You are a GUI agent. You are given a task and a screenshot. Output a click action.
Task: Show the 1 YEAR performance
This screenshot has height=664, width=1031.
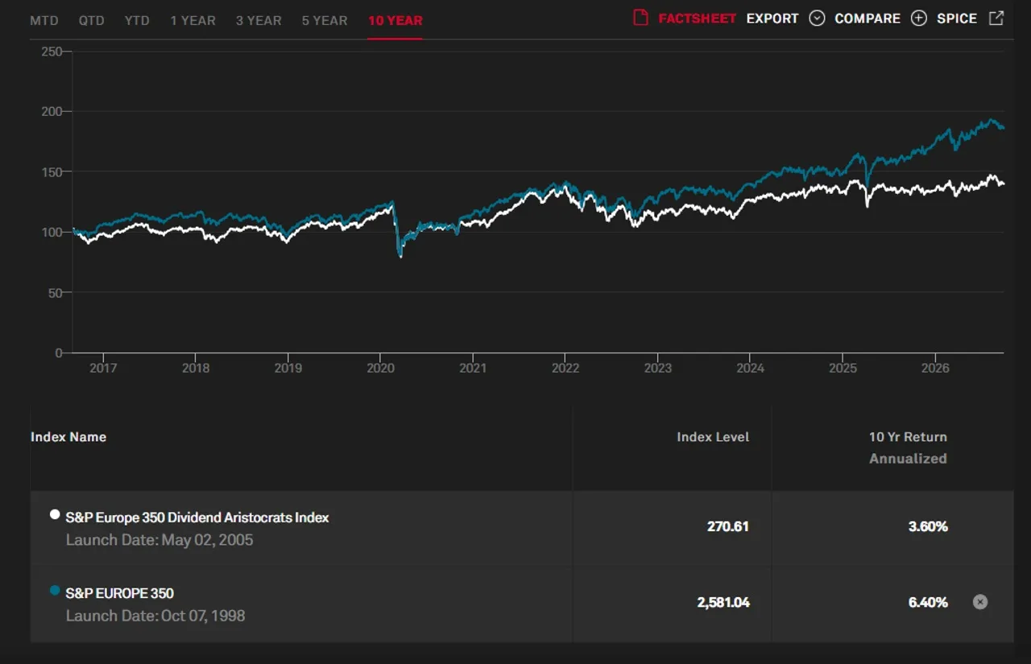click(x=193, y=21)
